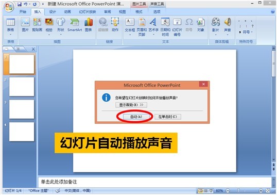The width and height of the screenshot is (277, 195).
Task: Insert a picture (图片)
Action: pyautogui.click(x=25, y=25)
